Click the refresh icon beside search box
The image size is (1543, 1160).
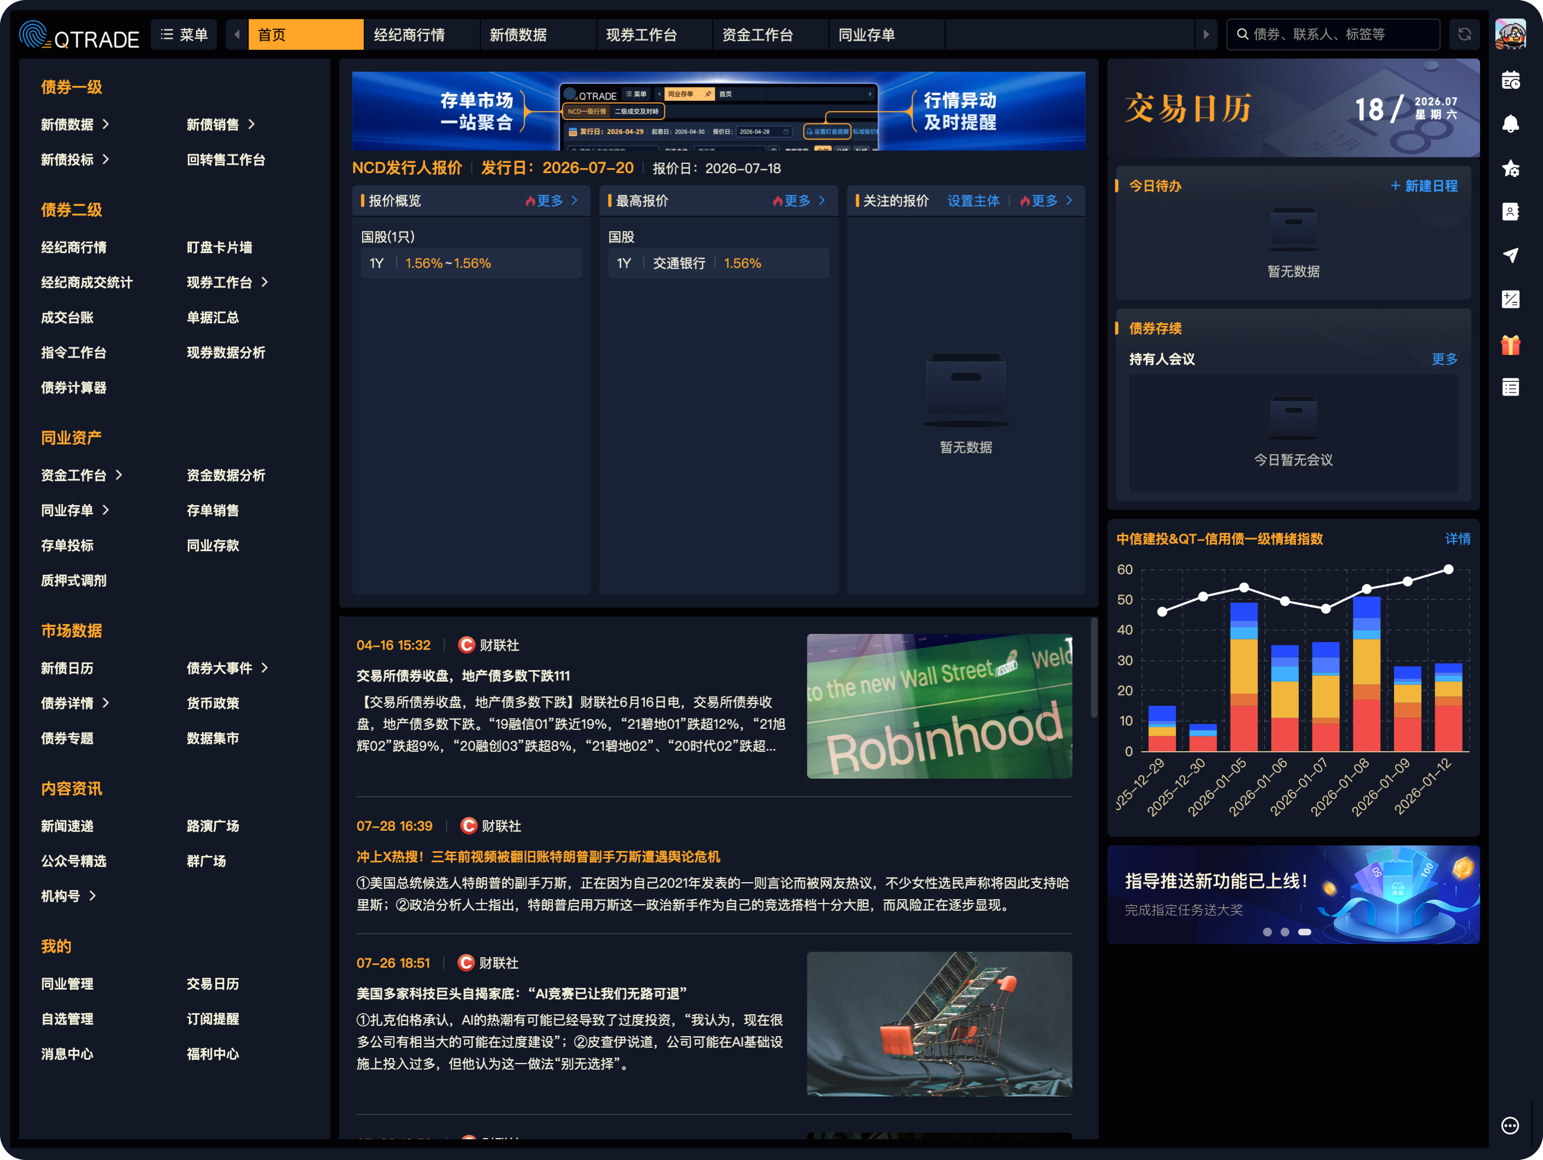(x=1464, y=34)
